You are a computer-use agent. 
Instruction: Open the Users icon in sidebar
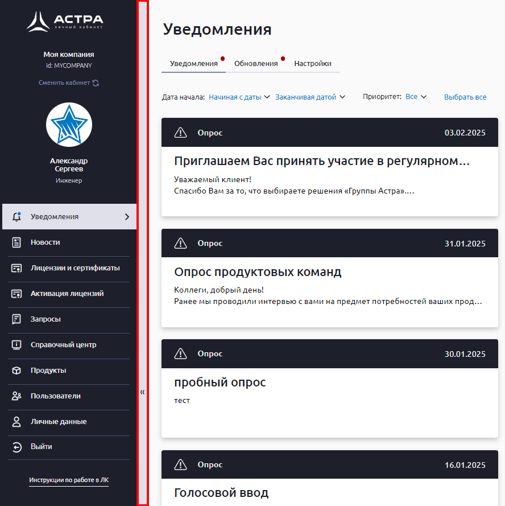point(16,396)
